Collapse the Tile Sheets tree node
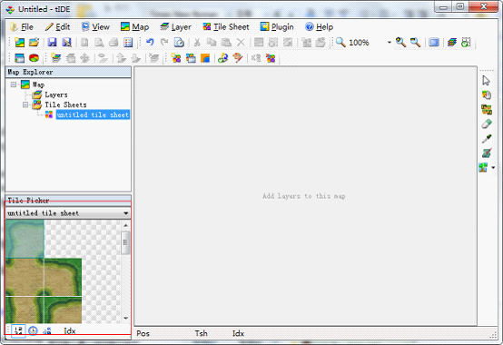The width and height of the screenshot is (503, 345). pyautogui.click(x=25, y=104)
